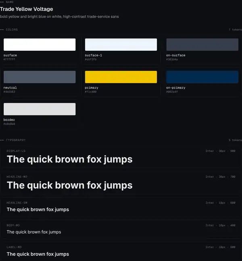Click the '5 tokens' count
This screenshot has width=242, height=261.
pyautogui.click(x=235, y=140)
